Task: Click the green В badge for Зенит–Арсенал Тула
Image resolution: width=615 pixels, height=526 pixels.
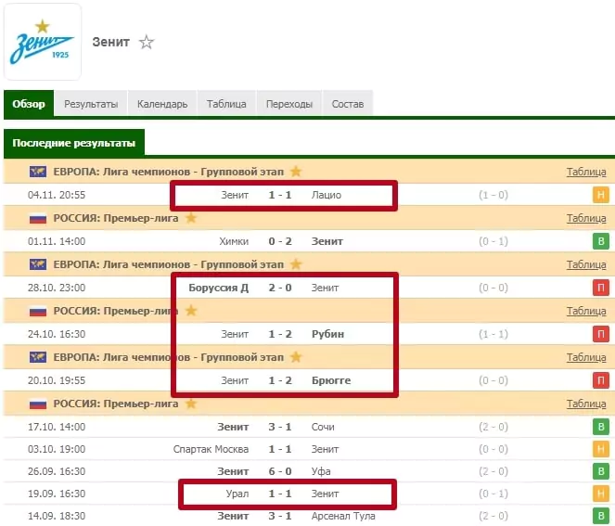Action: 601,516
